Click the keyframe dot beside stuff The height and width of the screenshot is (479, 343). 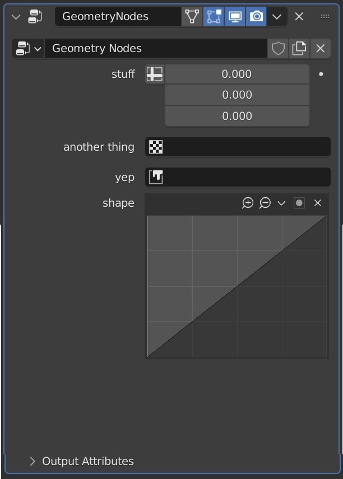coord(321,75)
